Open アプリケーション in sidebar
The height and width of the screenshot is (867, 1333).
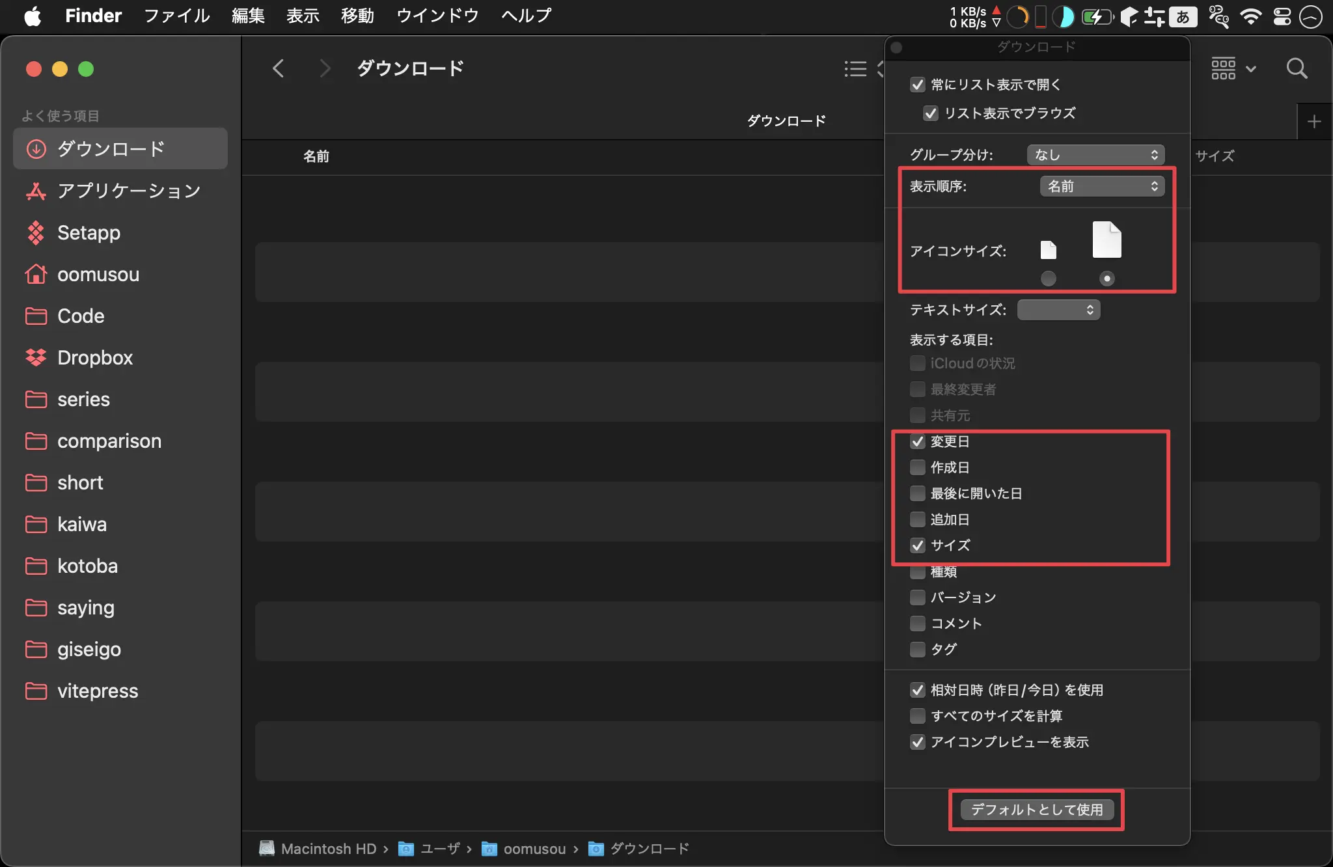(120, 191)
